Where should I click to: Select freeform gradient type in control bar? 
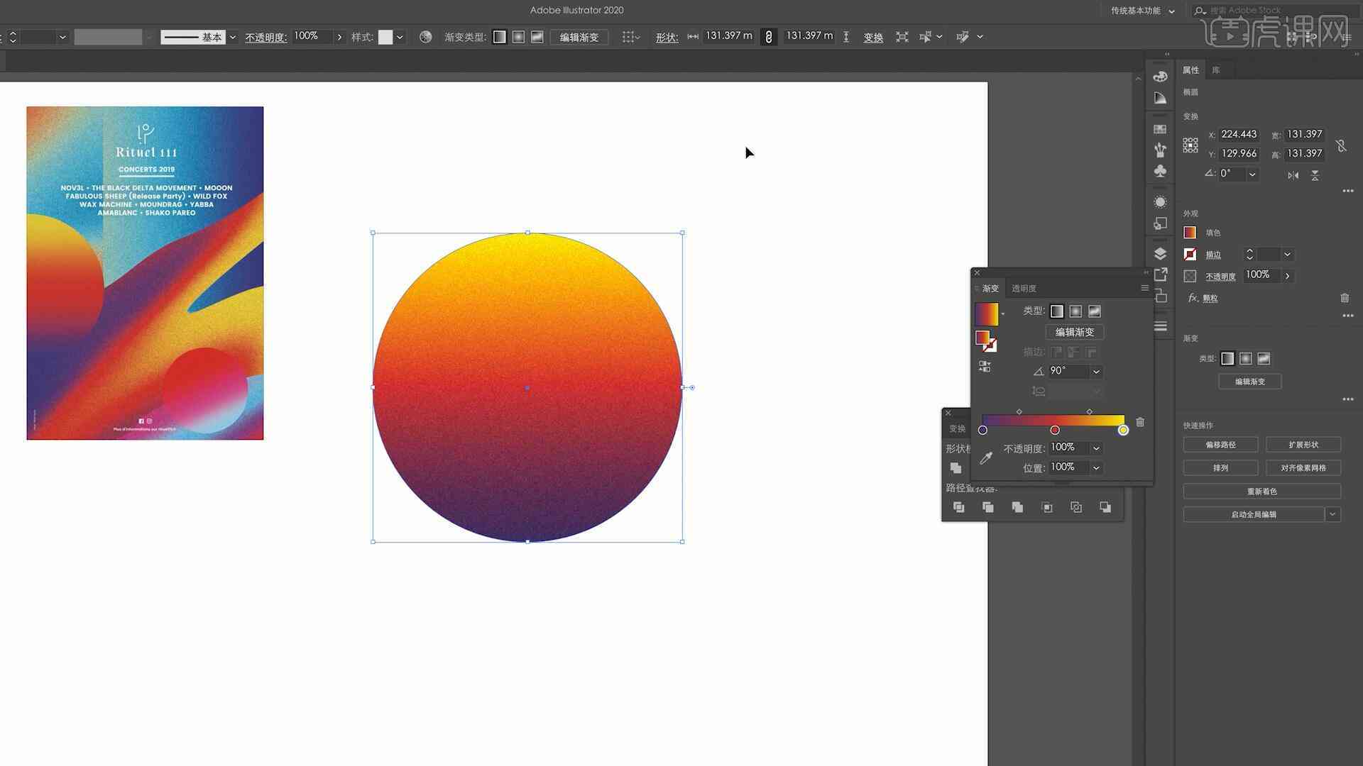(x=537, y=37)
